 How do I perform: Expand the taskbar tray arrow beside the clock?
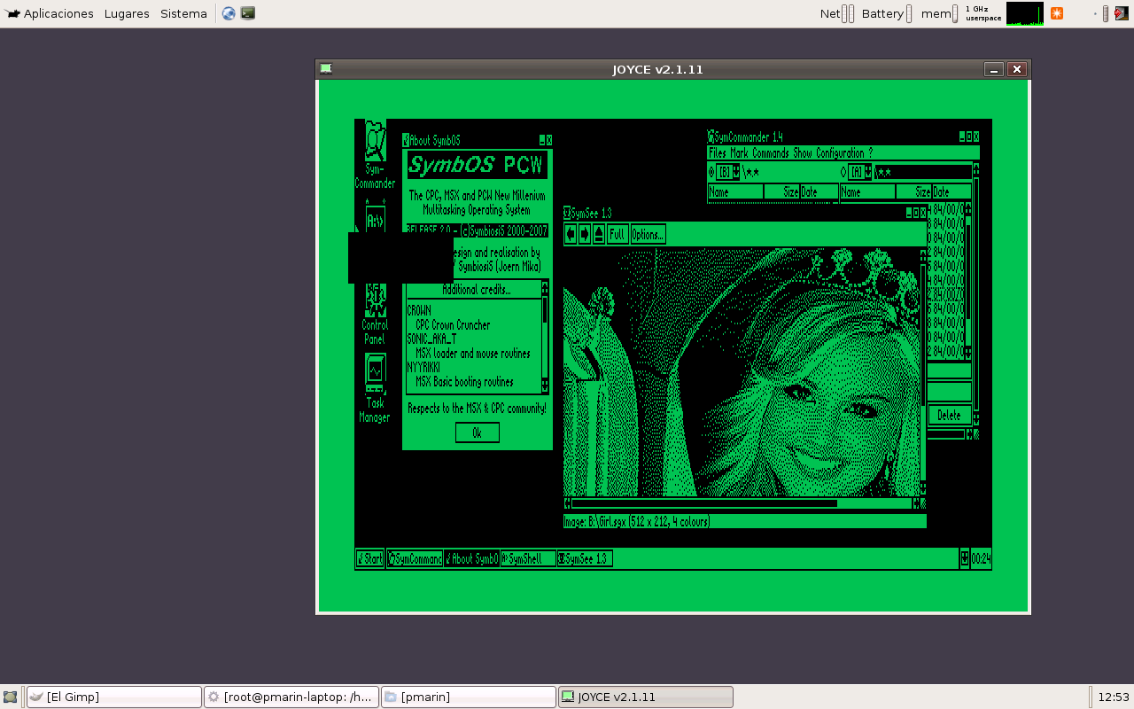(x=964, y=558)
